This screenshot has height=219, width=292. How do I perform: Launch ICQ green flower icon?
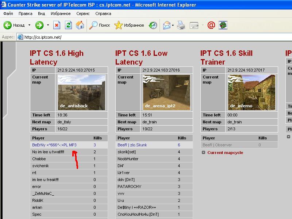pyautogui.click(x=223, y=25)
